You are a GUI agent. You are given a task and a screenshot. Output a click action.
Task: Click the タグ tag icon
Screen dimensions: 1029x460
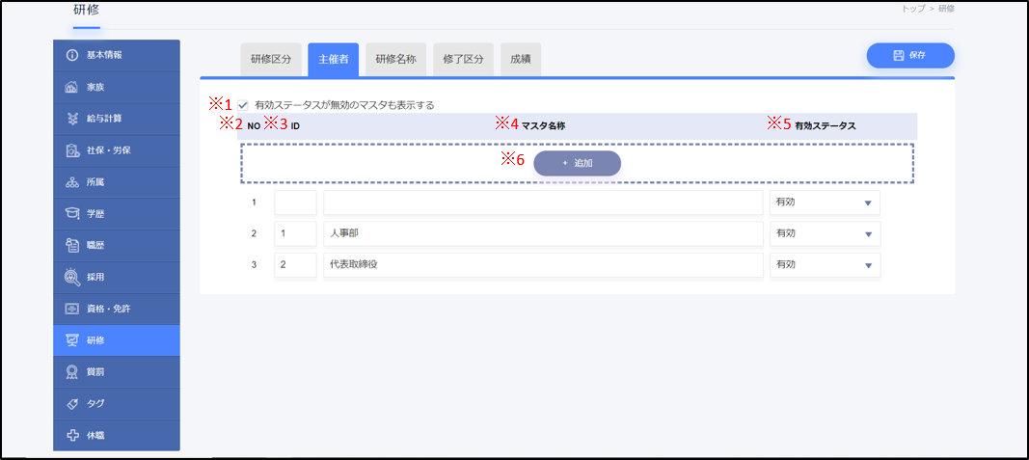pos(72,404)
